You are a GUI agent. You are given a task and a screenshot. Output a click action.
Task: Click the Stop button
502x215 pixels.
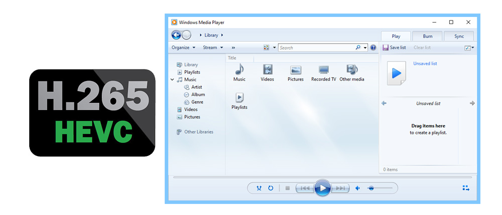tap(288, 188)
